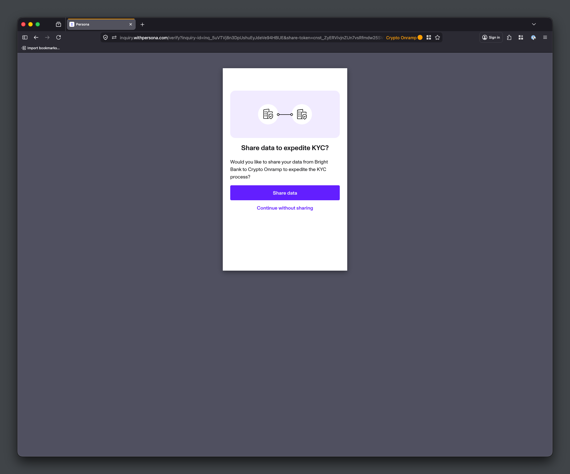This screenshot has height=474, width=570.
Task: Open the application hamburger menu
Action: 545,37
